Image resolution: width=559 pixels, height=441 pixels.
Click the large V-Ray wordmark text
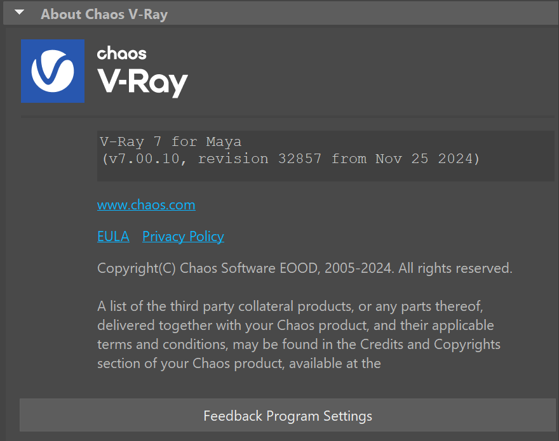[x=142, y=82]
